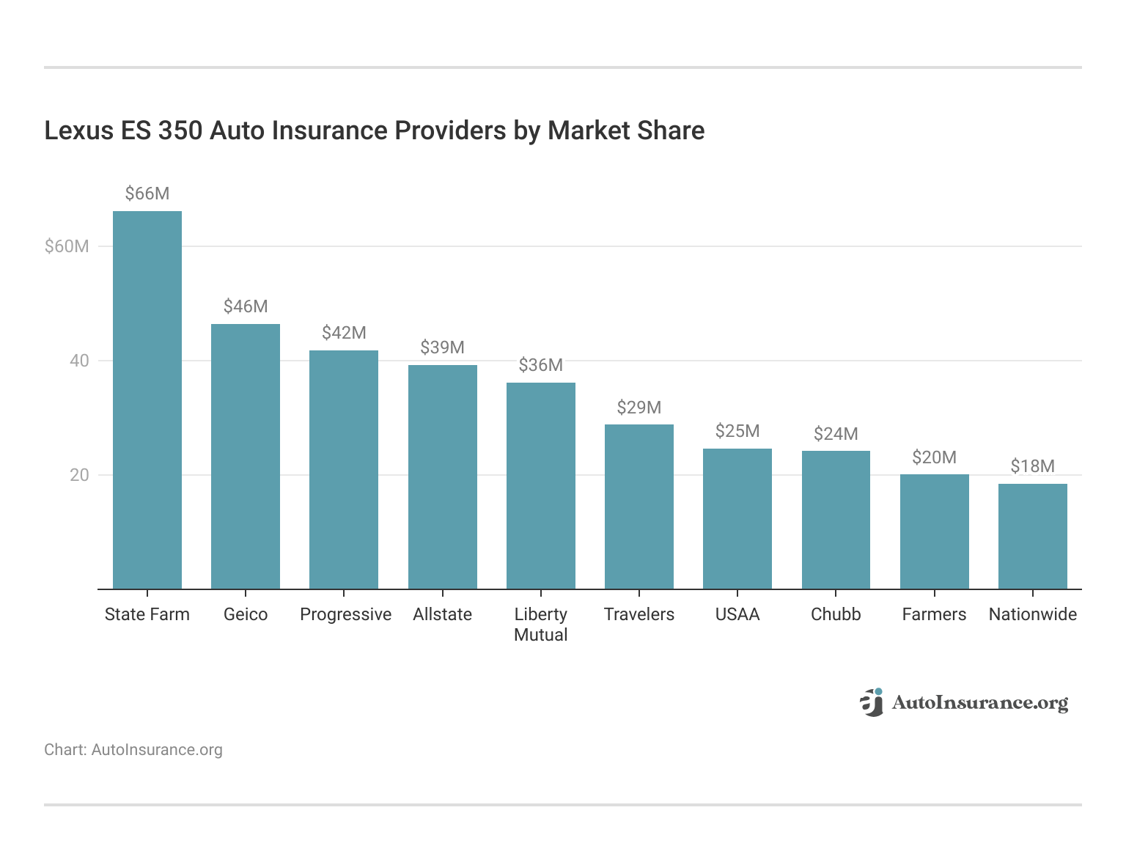Click the Allstate axis label

pyautogui.click(x=443, y=614)
